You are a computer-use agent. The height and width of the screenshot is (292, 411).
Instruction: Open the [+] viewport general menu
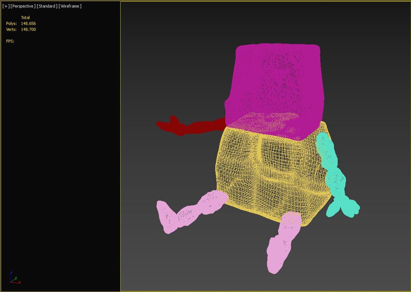6,6
